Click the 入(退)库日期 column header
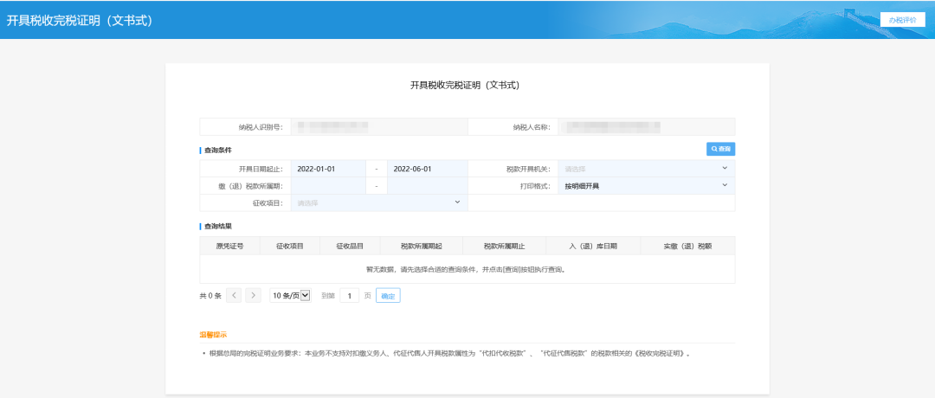Screen dimensions: 935x398 coord(593,246)
